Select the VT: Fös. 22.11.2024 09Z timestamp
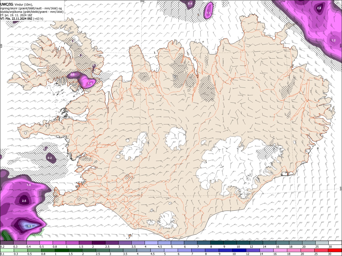 pos(22,19)
